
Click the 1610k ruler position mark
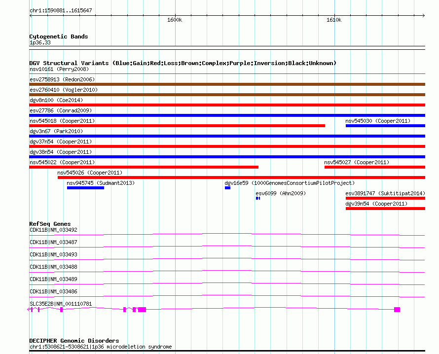(334, 20)
